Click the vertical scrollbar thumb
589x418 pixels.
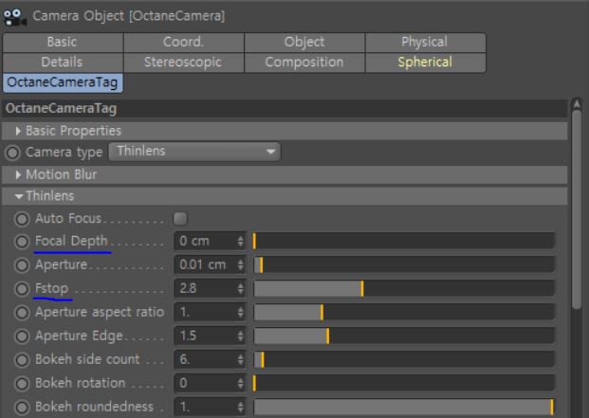(x=577, y=209)
